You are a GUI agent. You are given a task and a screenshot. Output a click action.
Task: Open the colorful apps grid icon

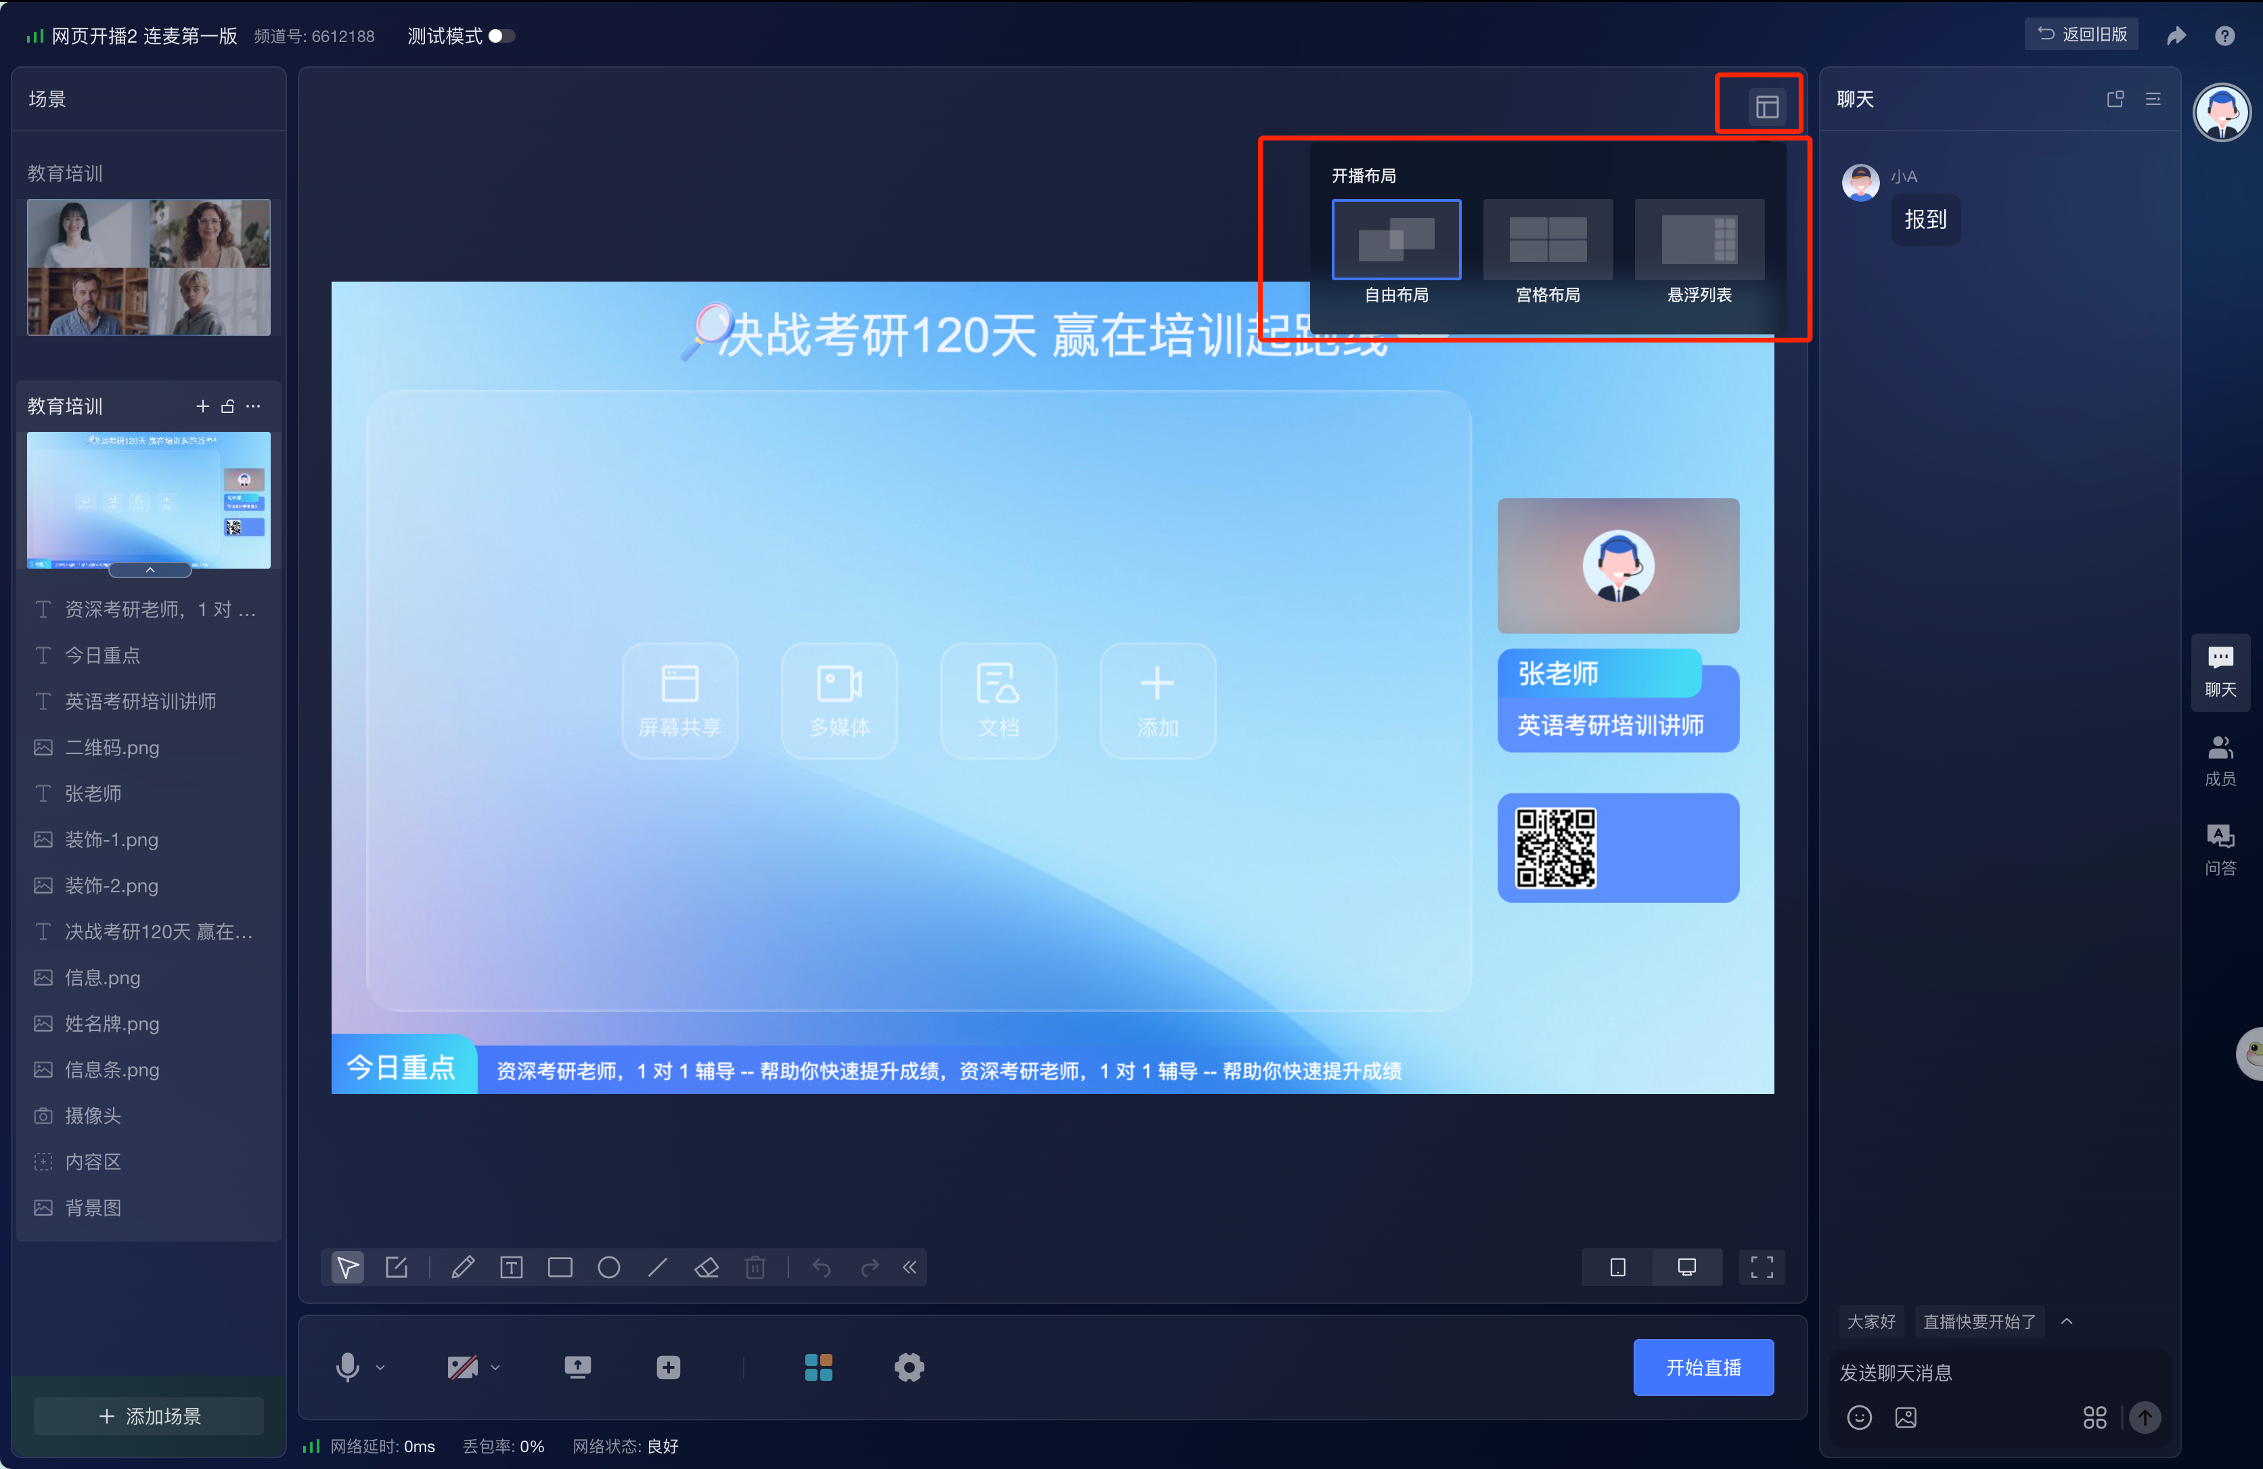coord(819,1367)
